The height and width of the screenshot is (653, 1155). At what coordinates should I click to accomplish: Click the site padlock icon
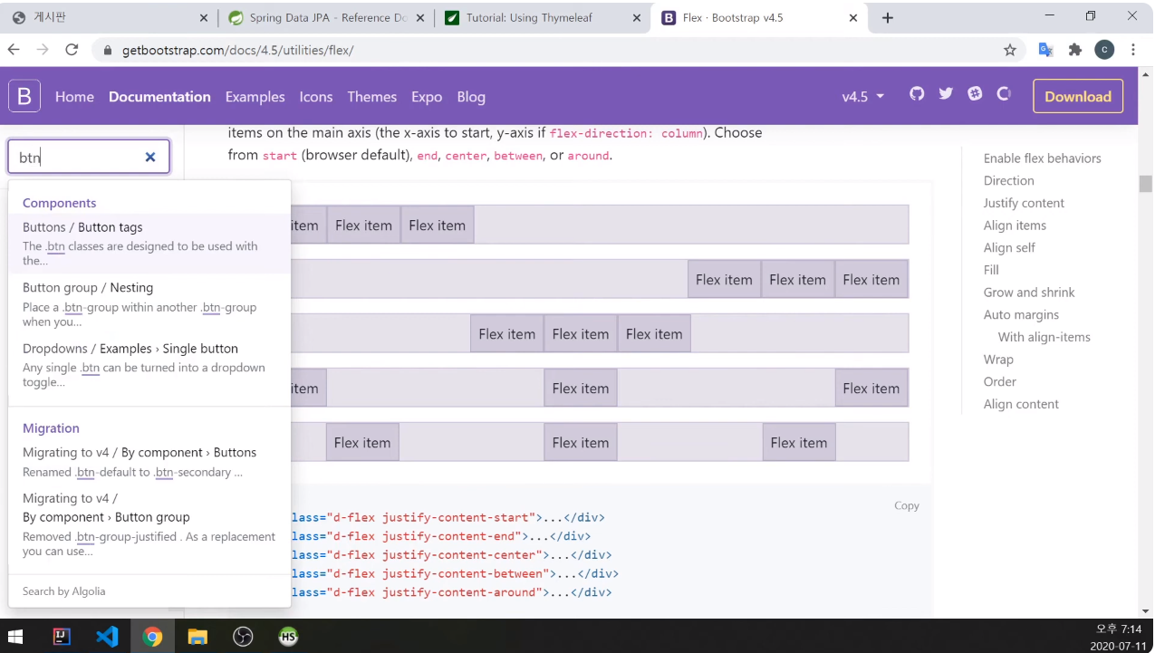pos(108,51)
